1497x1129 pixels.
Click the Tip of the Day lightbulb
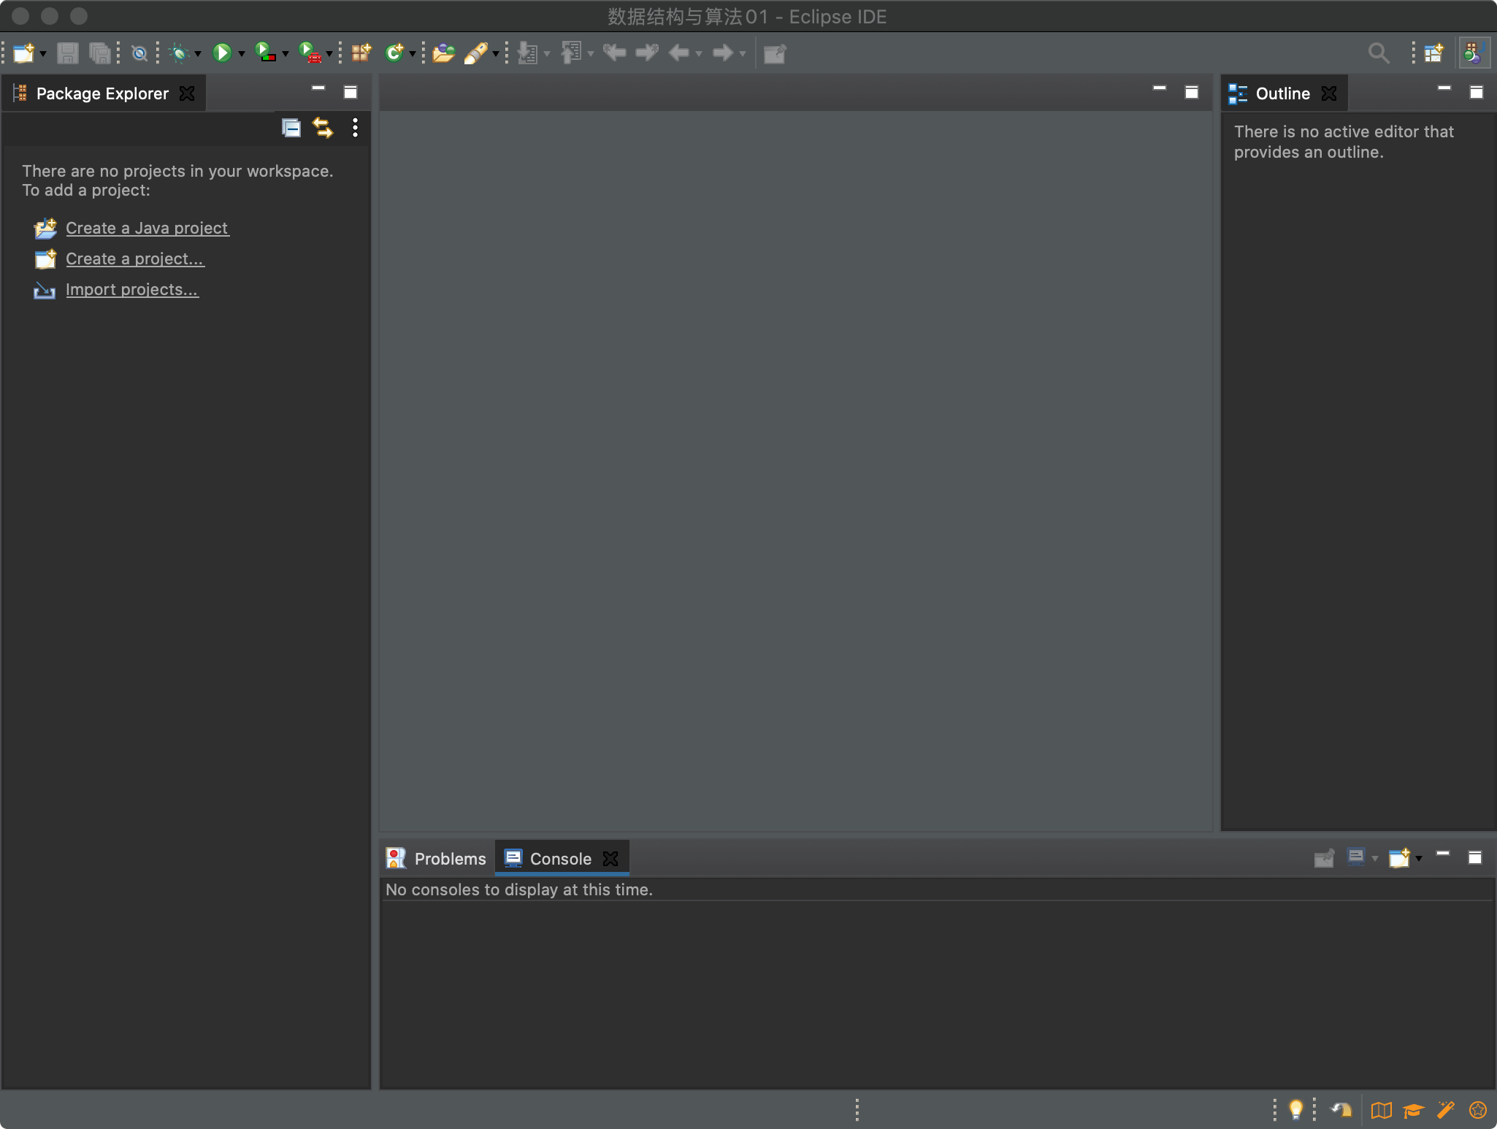1296,1110
